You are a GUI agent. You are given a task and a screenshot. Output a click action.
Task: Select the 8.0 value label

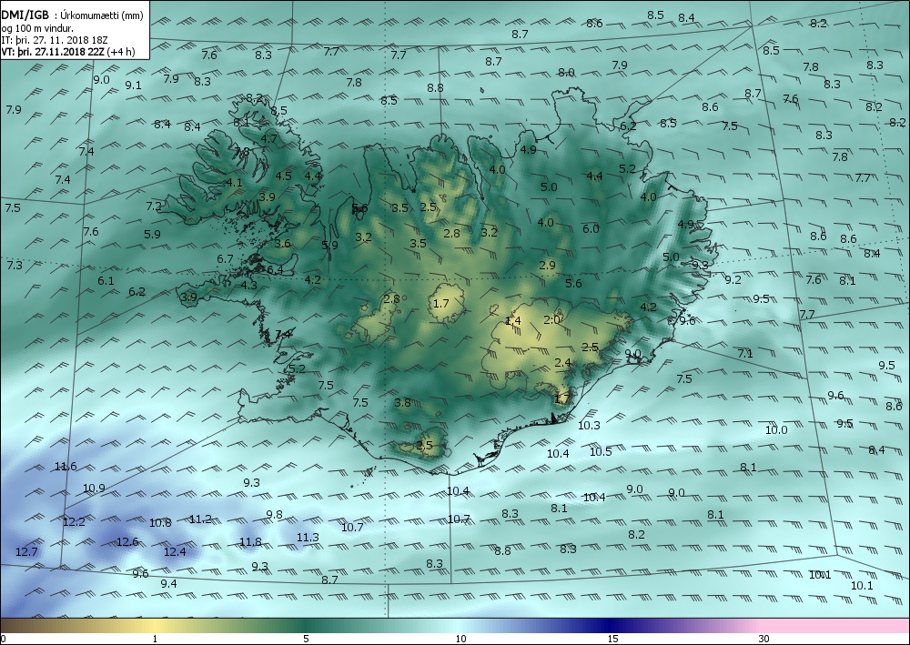(566, 73)
